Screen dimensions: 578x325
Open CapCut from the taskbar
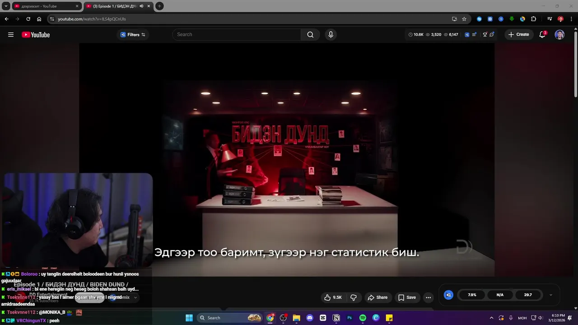[323, 318]
